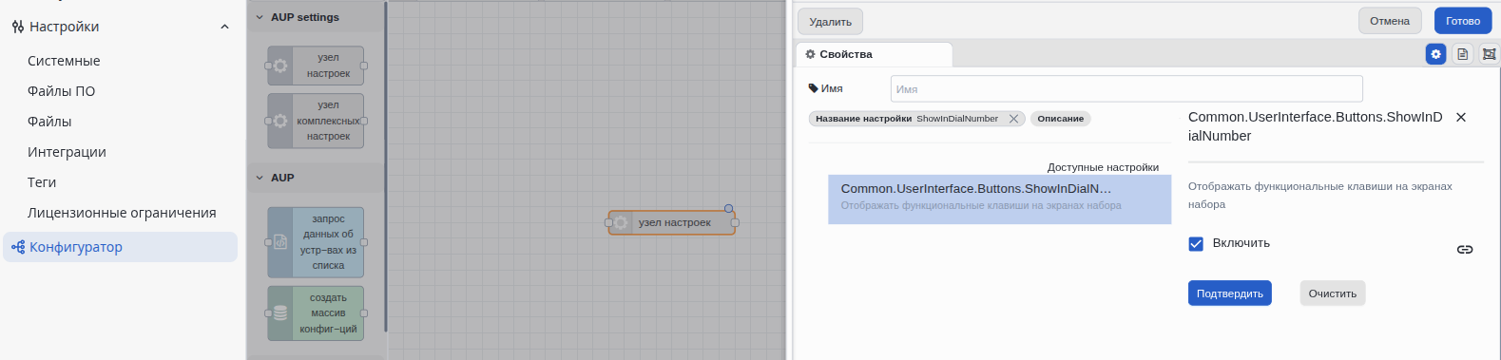Open node description document icon

coord(1462,54)
